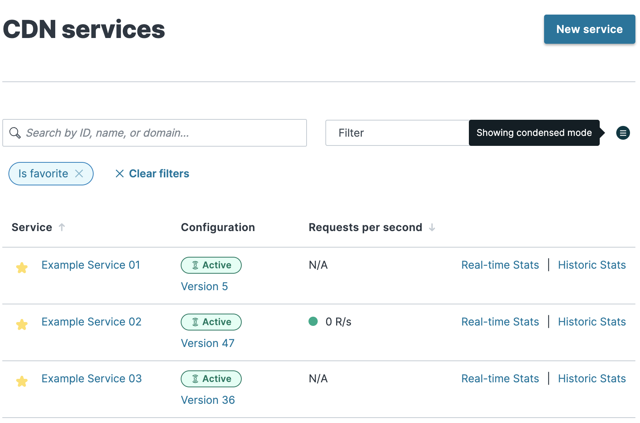Click the search by ID, name, or domain field
The height and width of the screenshot is (423, 640).
[153, 133]
